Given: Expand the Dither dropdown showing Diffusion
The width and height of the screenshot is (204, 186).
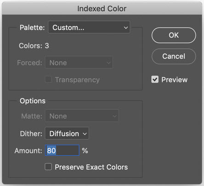Looking at the screenshot, I should [67, 134].
